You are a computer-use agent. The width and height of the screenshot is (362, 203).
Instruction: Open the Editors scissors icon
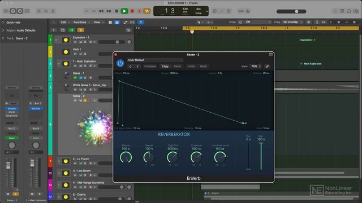[x=53, y=11]
